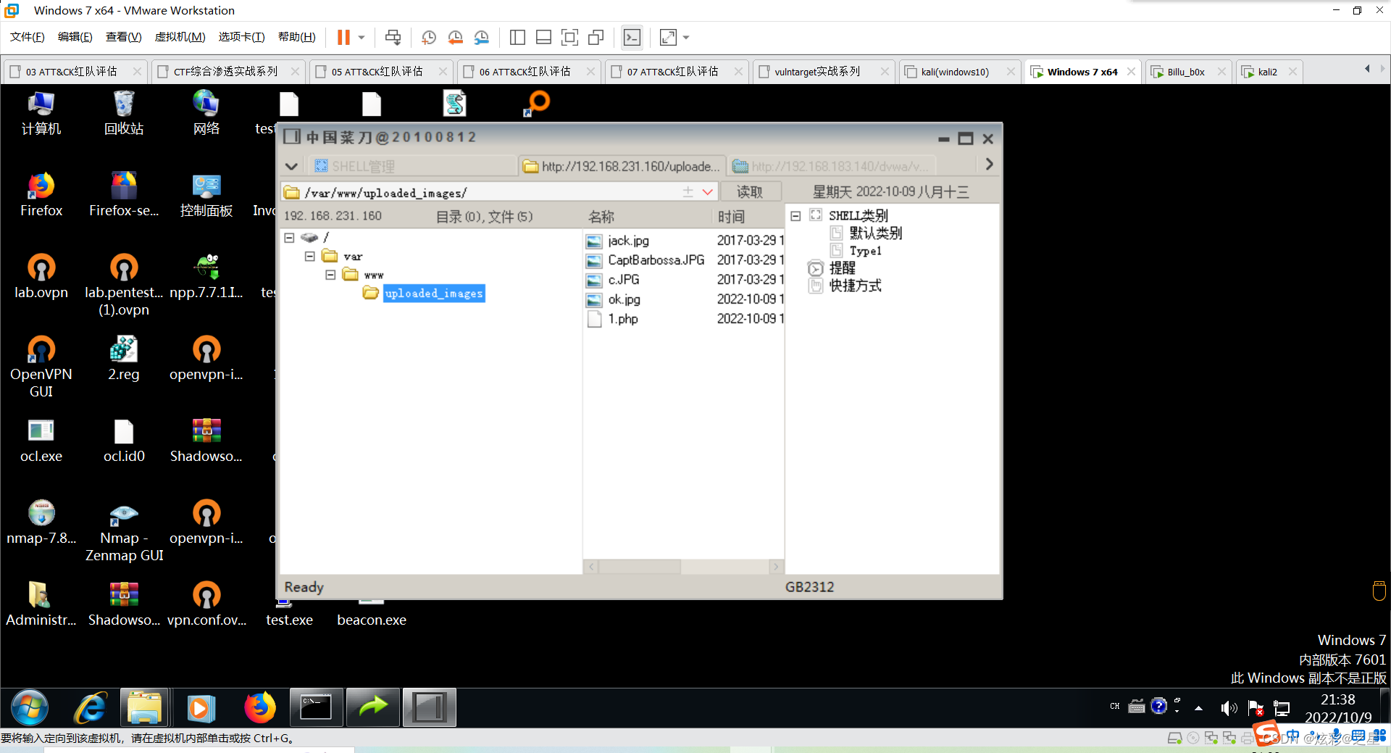Click the path field /var/www/uploaded_images/
The image size is (1391, 753).
(x=482, y=193)
